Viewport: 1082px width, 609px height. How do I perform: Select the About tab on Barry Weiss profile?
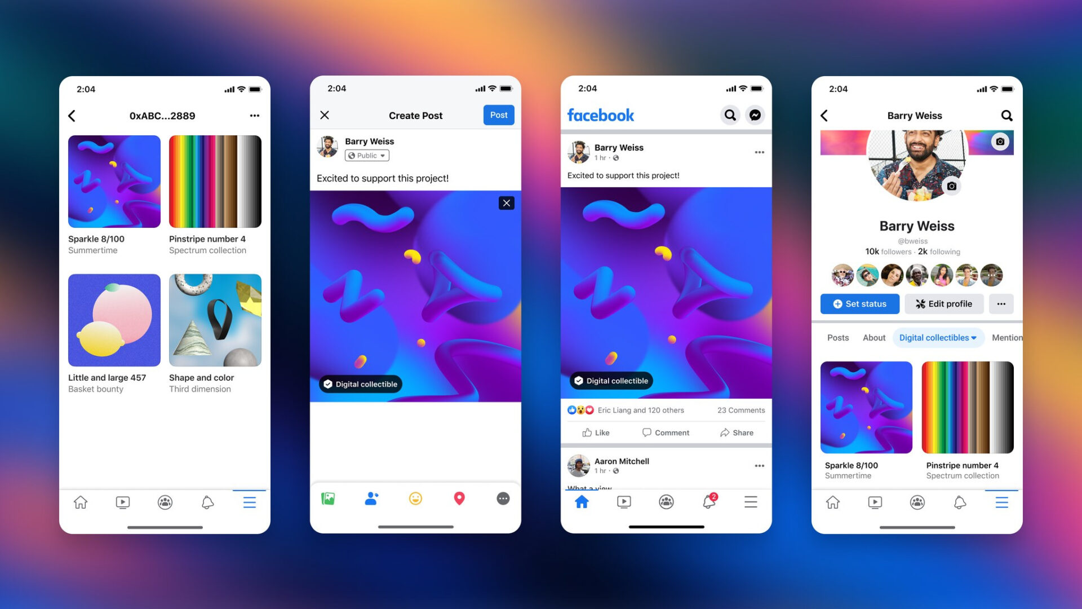(874, 338)
